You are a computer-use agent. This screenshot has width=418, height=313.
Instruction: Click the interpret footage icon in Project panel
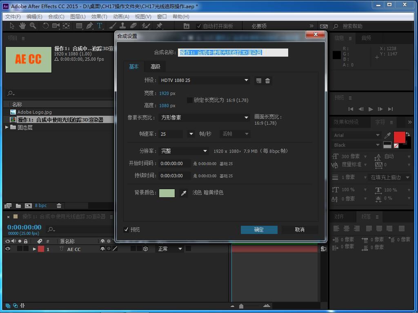(x=8, y=206)
